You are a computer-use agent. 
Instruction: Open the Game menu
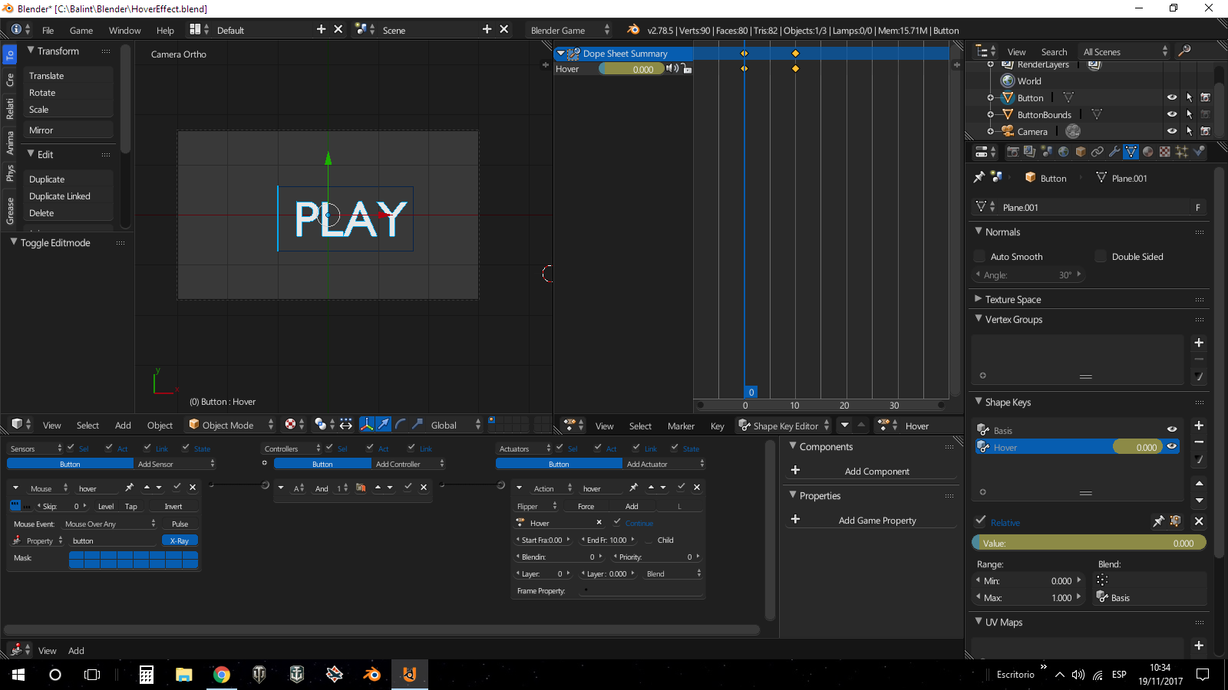(x=81, y=30)
